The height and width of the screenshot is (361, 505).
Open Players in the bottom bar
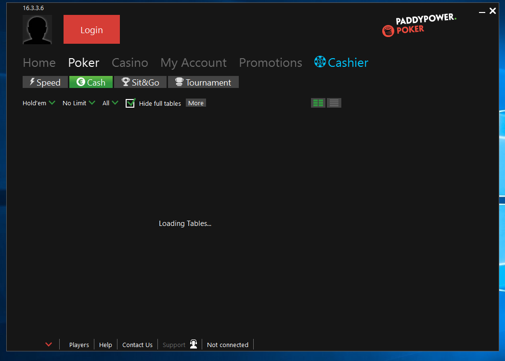click(x=79, y=345)
